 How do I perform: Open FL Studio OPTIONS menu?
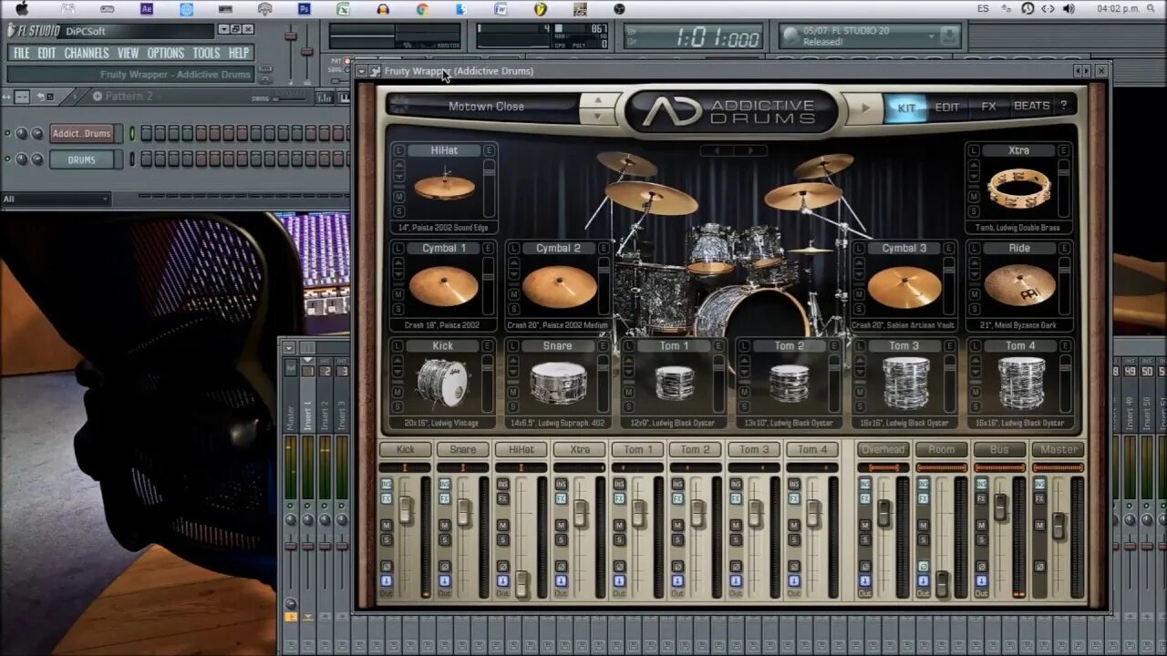(165, 53)
